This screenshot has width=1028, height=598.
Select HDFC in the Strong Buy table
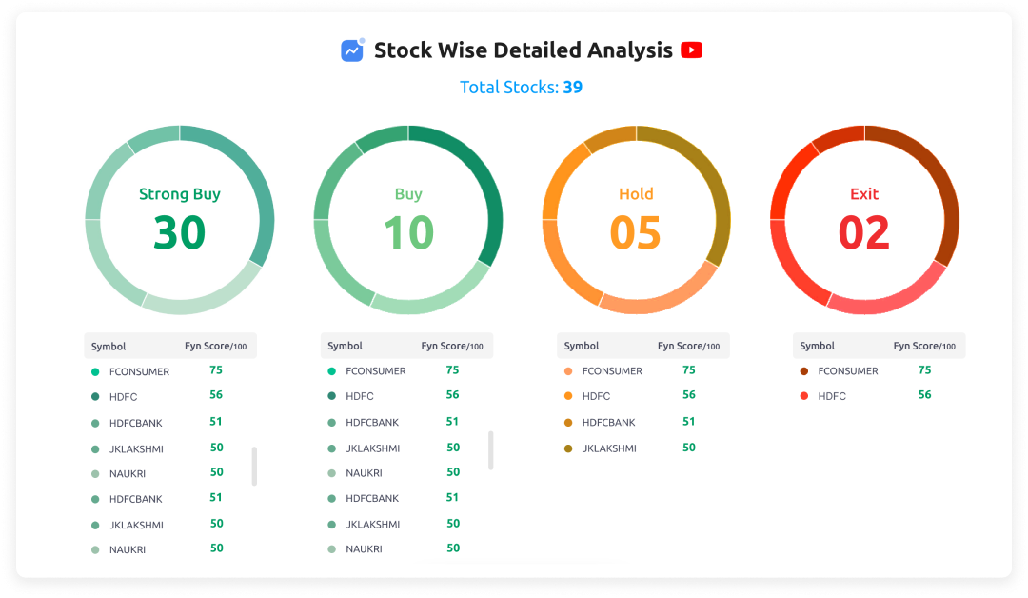(x=123, y=397)
